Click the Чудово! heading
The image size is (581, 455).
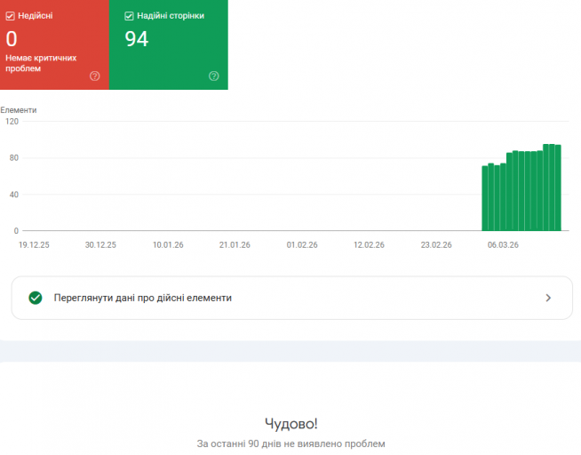click(290, 424)
